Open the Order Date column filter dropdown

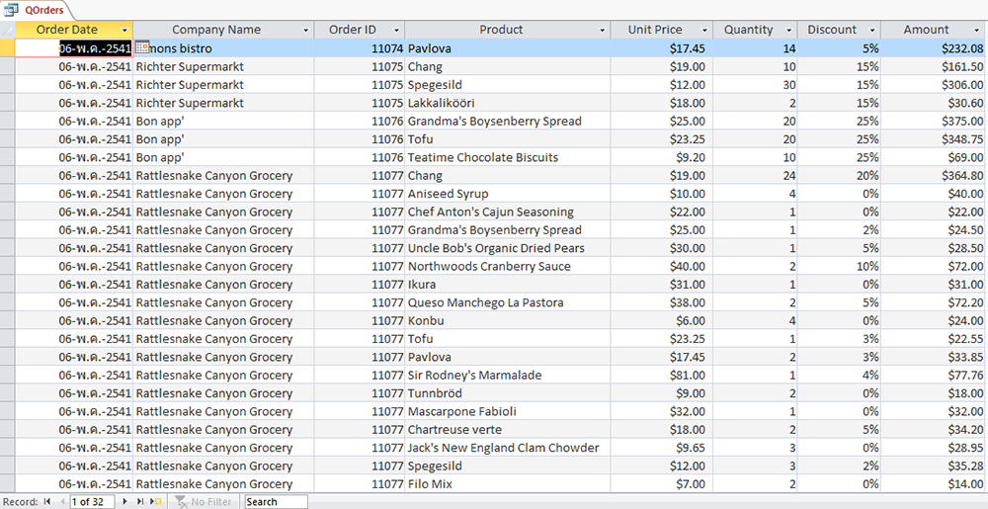[123, 30]
